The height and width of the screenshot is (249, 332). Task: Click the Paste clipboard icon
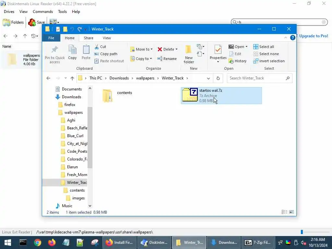[86, 50]
